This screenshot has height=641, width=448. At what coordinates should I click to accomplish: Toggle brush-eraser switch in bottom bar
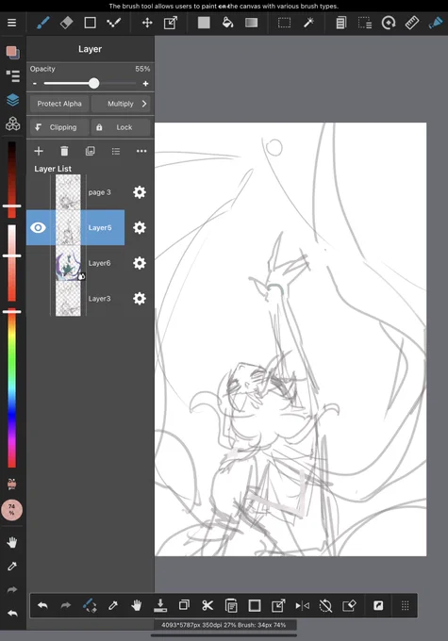[x=90, y=605]
